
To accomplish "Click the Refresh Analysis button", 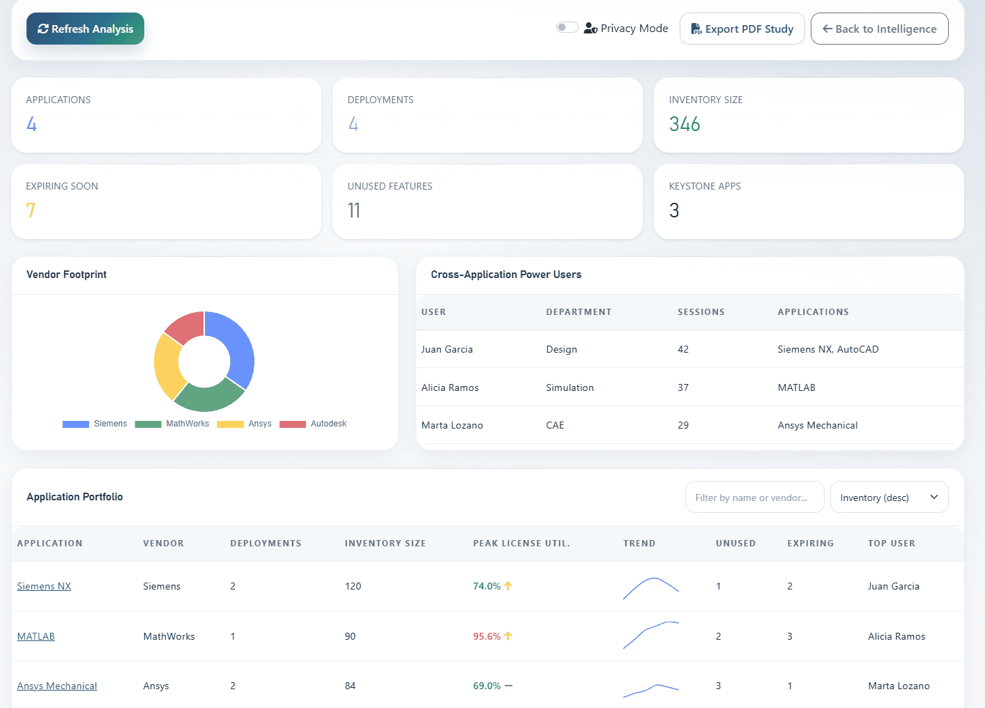I will pyautogui.click(x=85, y=29).
